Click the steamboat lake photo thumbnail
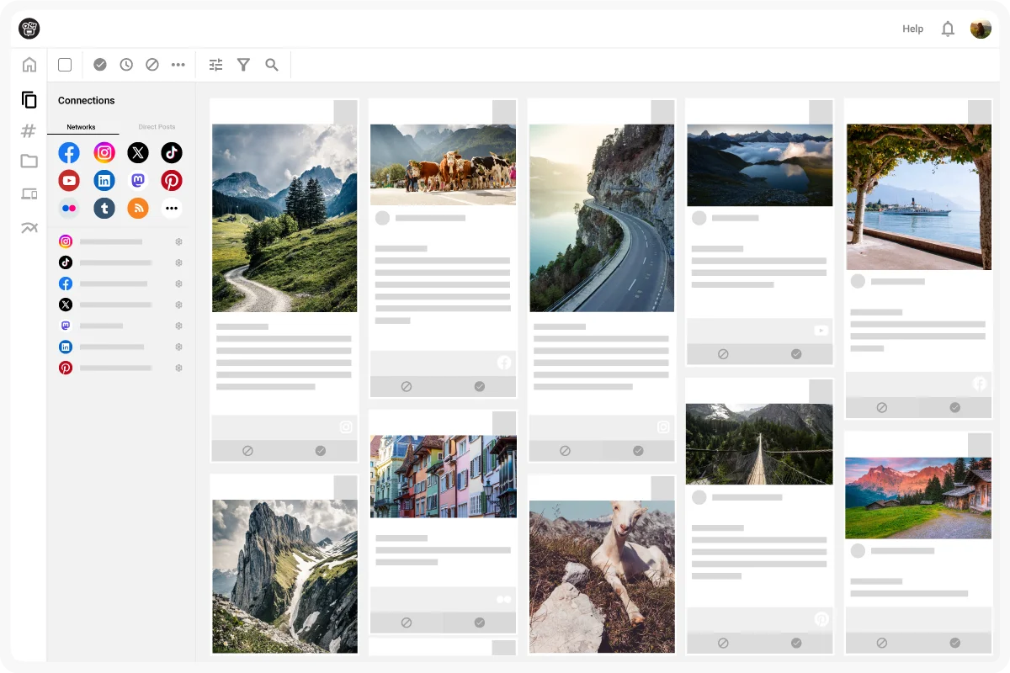 tap(918, 197)
